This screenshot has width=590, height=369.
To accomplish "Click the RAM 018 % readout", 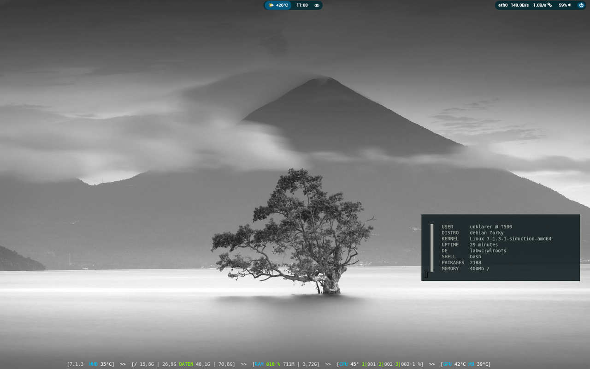I will pyautogui.click(x=267, y=364).
